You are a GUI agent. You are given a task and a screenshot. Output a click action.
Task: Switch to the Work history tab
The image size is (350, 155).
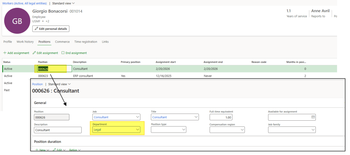[x=25, y=42]
